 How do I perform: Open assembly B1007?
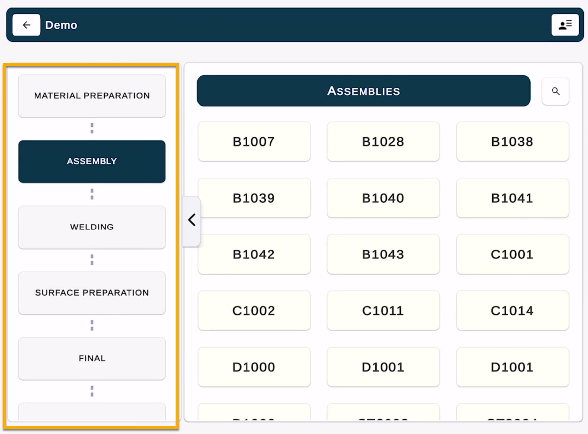254,142
